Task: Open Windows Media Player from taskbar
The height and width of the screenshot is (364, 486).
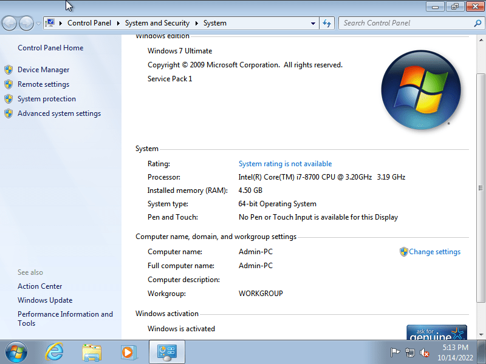Action: click(x=129, y=352)
